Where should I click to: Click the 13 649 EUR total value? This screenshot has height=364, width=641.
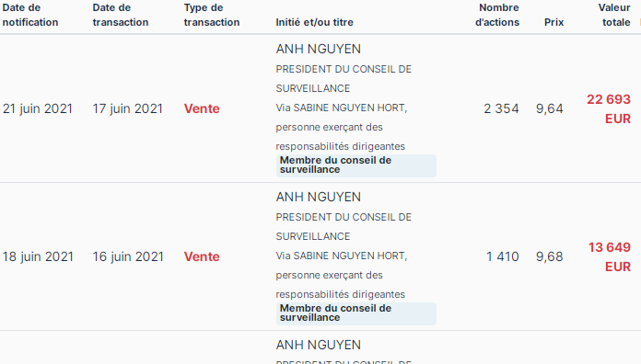click(609, 257)
